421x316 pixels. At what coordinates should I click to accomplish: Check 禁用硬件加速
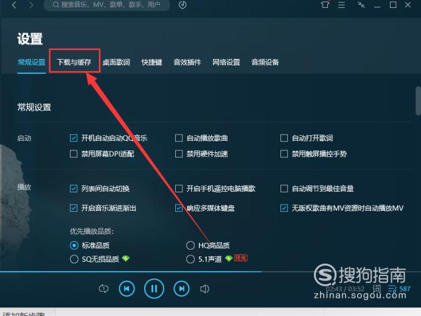(179, 154)
